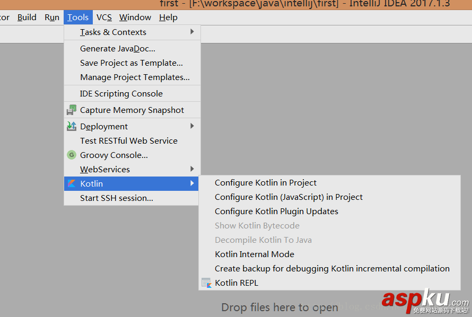Open the Window menu
The width and height of the screenshot is (472, 317).
(x=135, y=17)
